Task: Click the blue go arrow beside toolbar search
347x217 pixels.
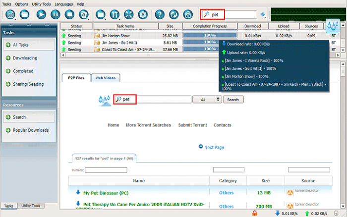Action: 262,14
